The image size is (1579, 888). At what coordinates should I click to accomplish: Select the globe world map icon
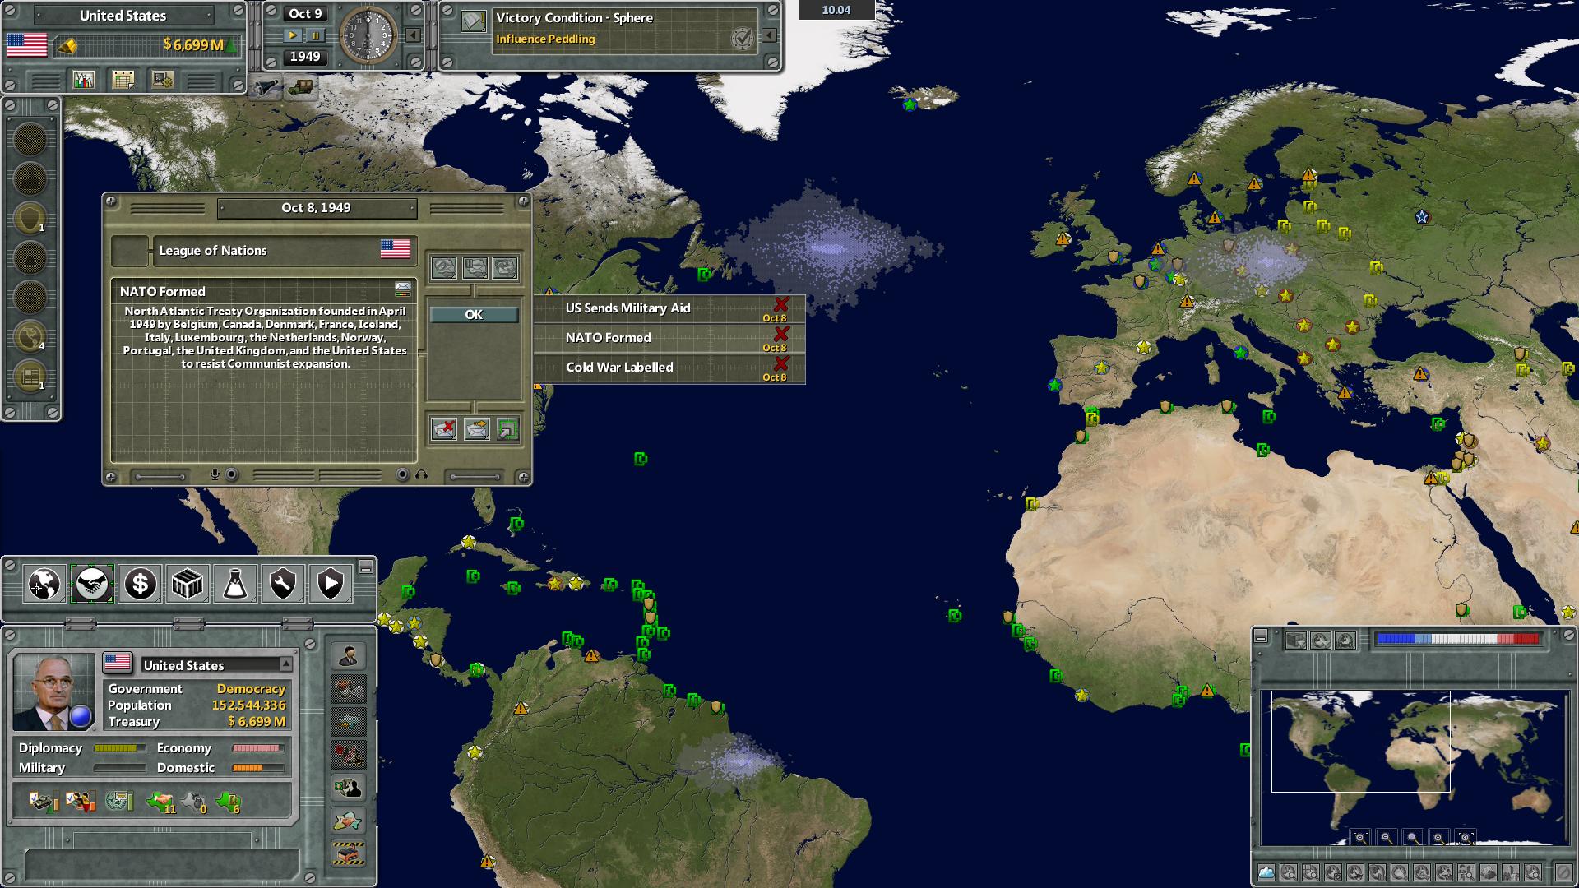click(x=44, y=585)
